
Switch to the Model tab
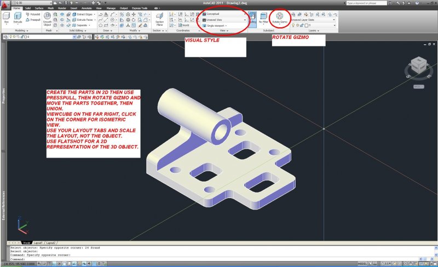(x=26, y=243)
